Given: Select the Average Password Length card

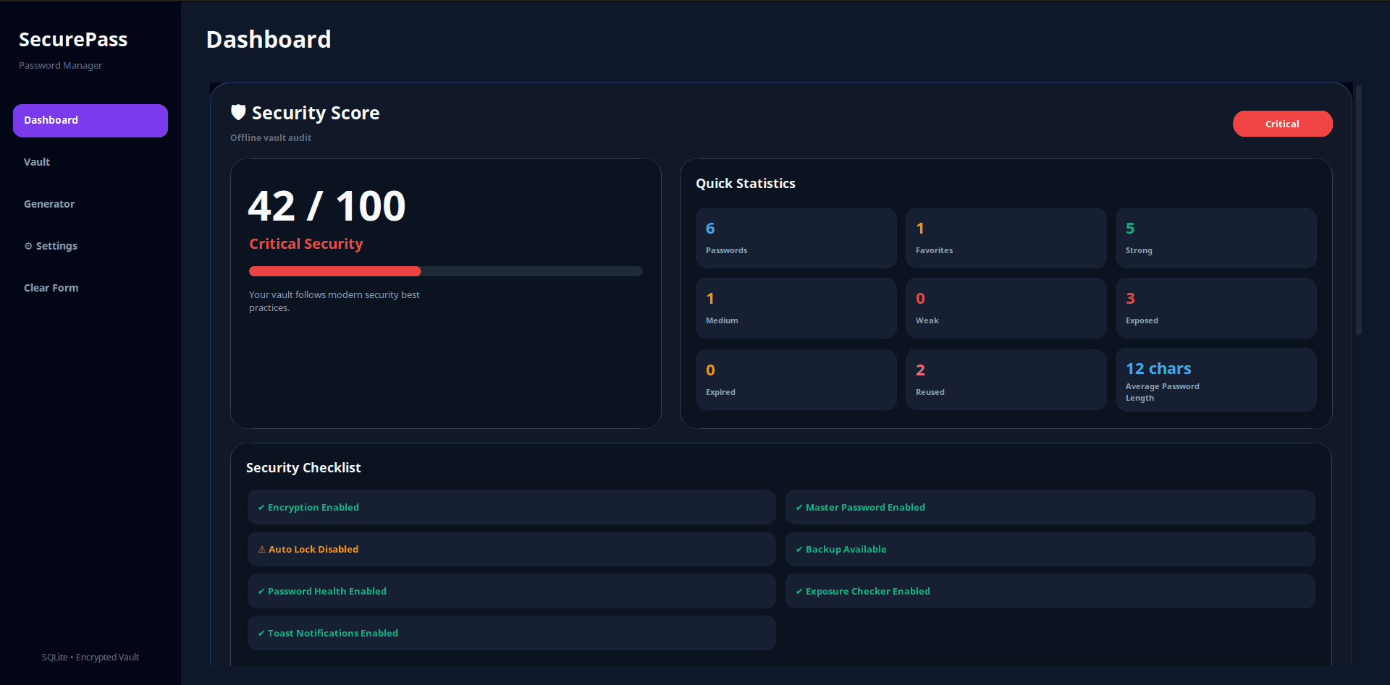Looking at the screenshot, I should pyautogui.click(x=1216, y=380).
